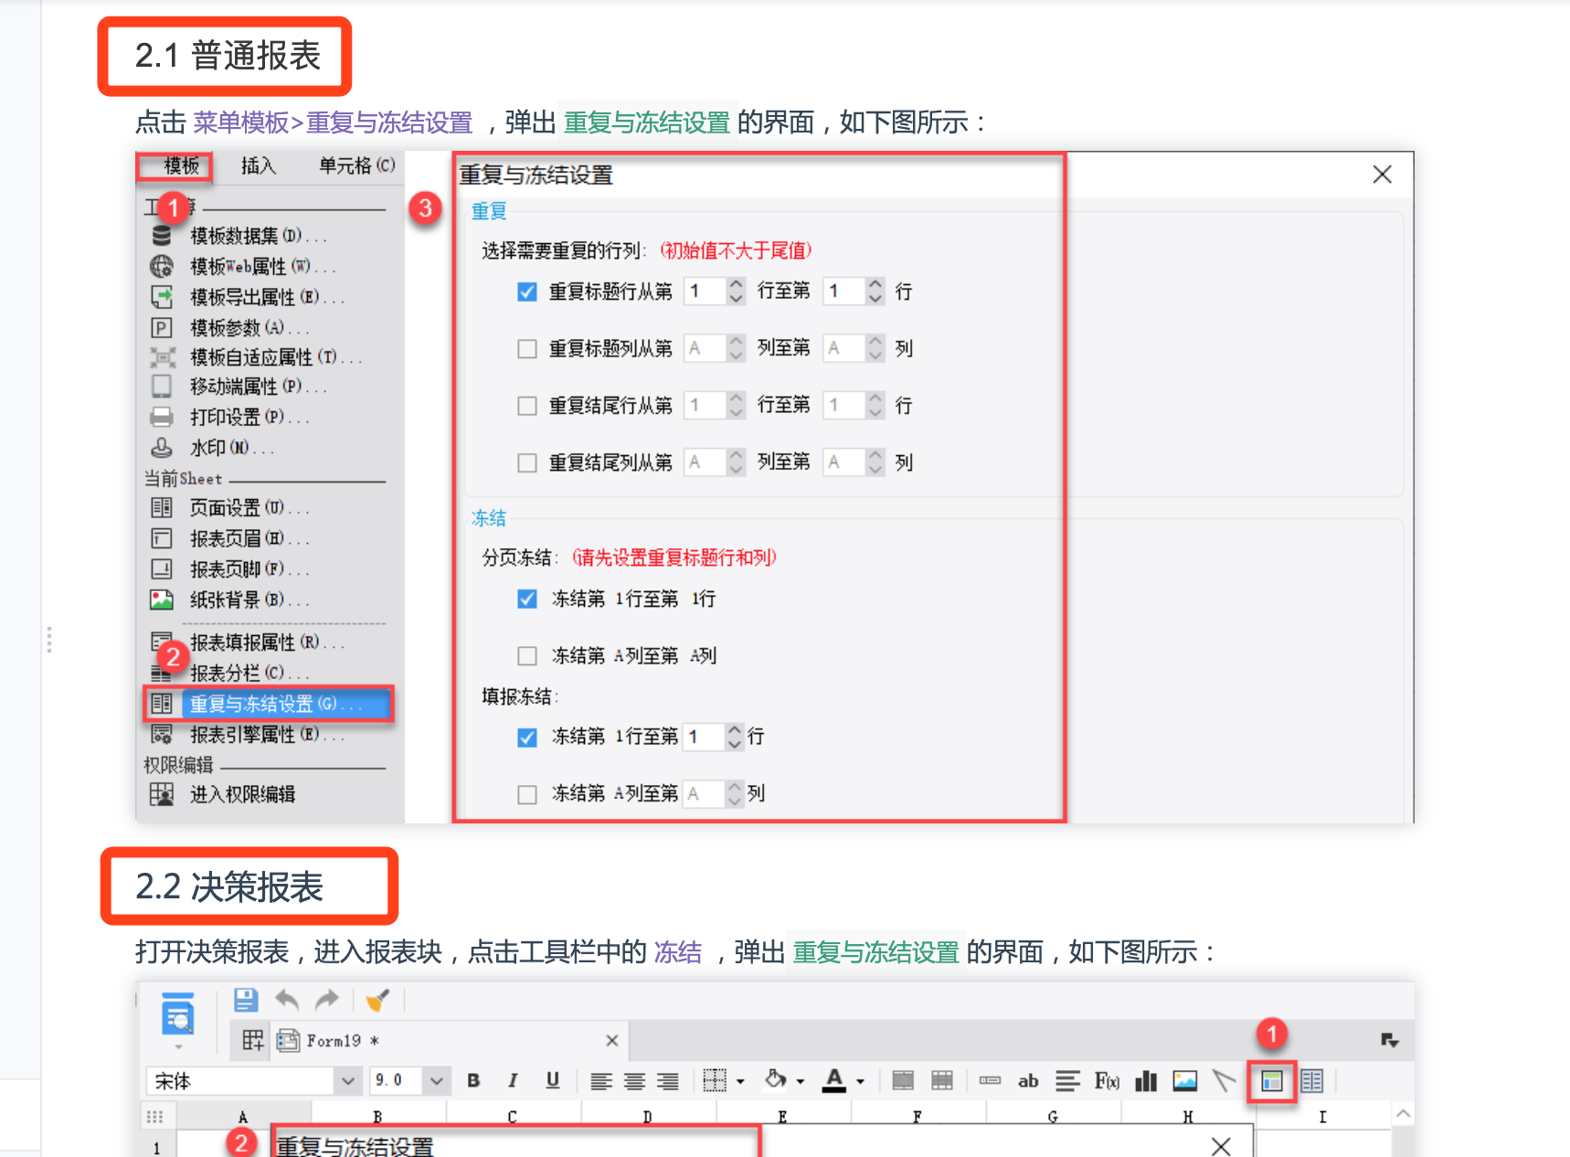Open the 插入 menu

pos(259,165)
